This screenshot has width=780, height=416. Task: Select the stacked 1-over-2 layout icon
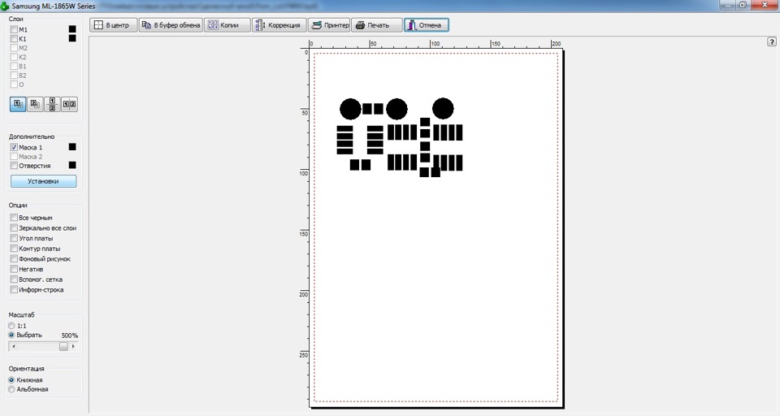pos(52,104)
